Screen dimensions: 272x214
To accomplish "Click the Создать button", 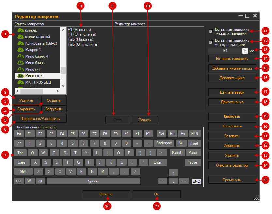I will click(x=53, y=100).
